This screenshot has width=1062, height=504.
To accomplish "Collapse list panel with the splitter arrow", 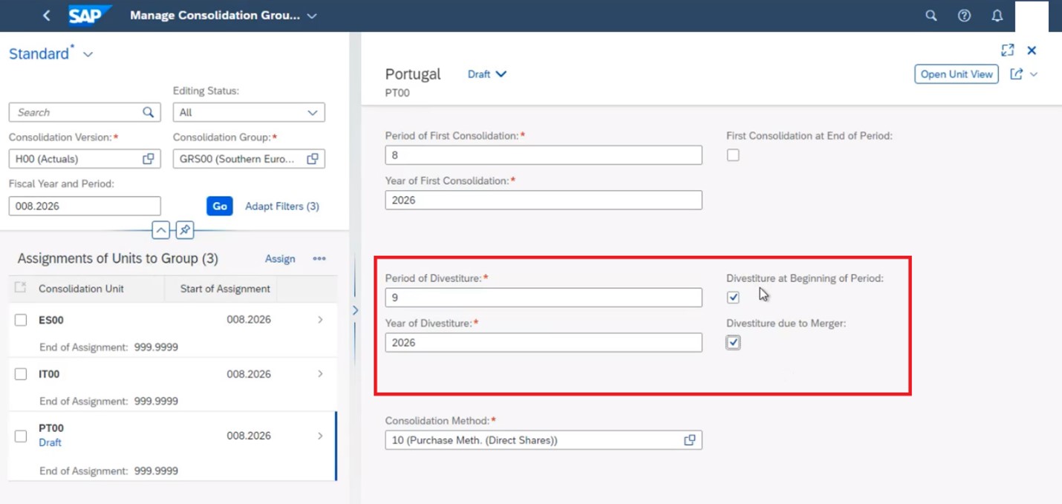I will (x=355, y=310).
